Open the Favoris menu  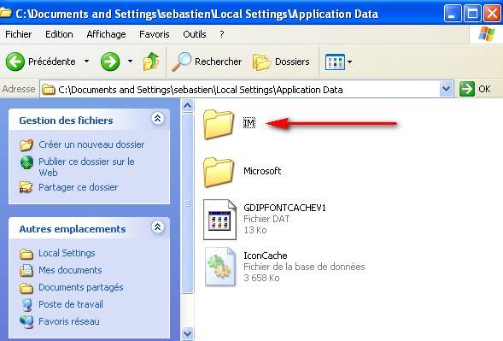(155, 34)
